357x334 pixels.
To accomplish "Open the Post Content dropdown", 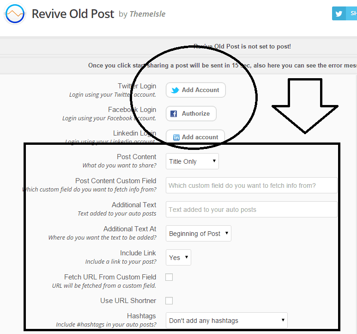I will pos(192,161).
